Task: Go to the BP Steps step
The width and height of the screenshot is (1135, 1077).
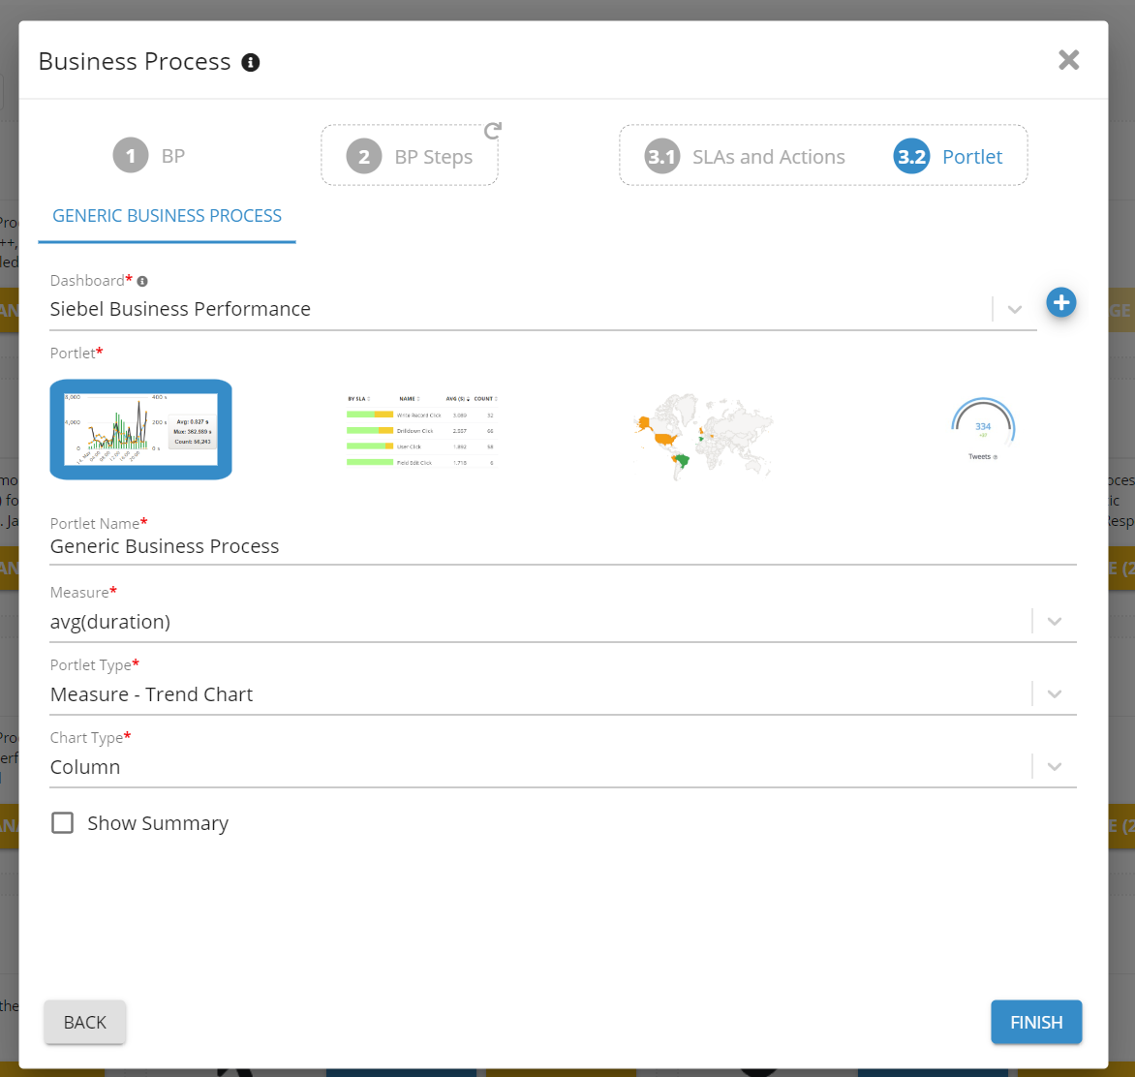Action: coord(410,157)
